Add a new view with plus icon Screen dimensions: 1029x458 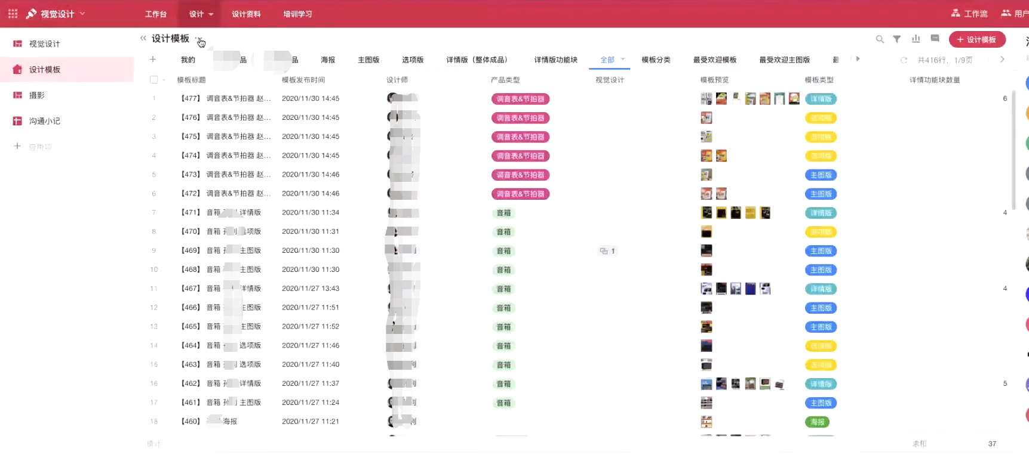pyautogui.click(x=153, y=59)
